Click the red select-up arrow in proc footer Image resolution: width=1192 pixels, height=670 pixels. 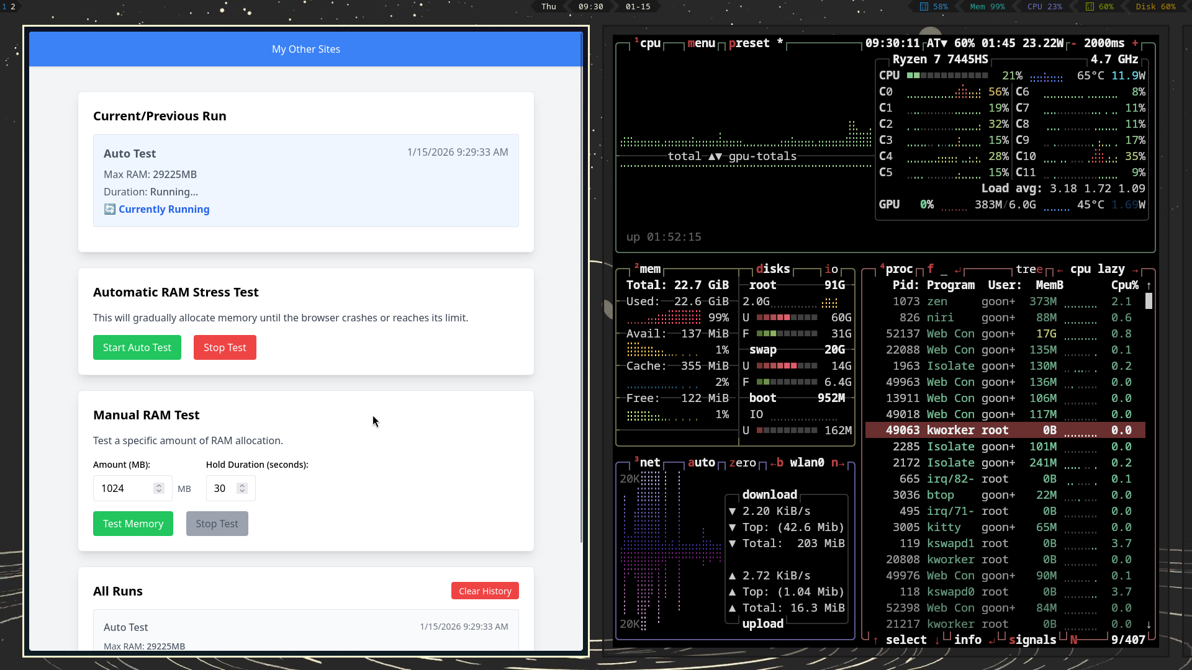(875, 640)
